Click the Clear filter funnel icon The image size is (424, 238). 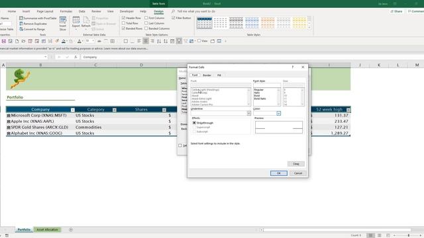[x=185, y=41]
